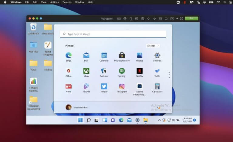233x142 pixels.
Task: Open File Explorer from the taskbar
Action: 146,120
